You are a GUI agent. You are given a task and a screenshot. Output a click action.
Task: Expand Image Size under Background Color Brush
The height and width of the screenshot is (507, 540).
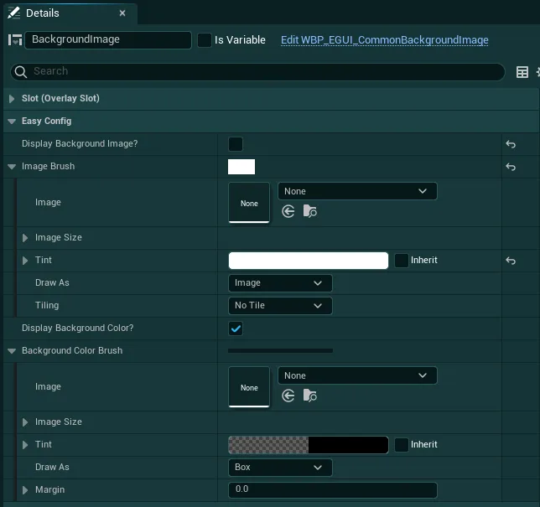click(25, 422)
